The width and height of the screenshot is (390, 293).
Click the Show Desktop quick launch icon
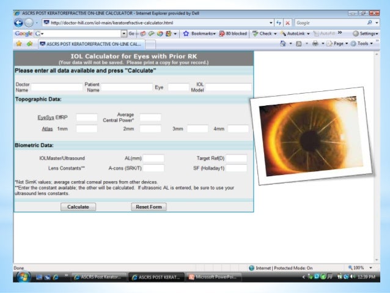(39, 277)
